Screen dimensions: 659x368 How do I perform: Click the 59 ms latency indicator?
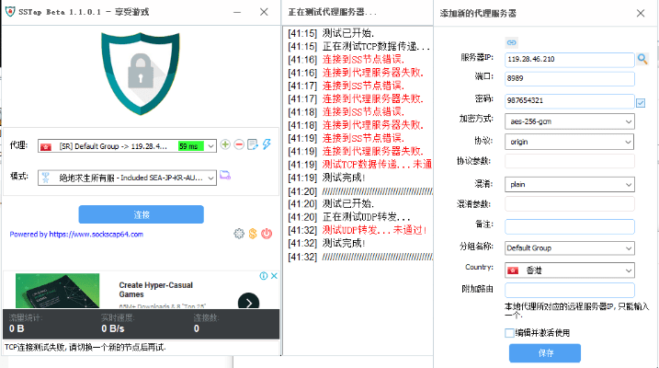click(x=191, y=146)
